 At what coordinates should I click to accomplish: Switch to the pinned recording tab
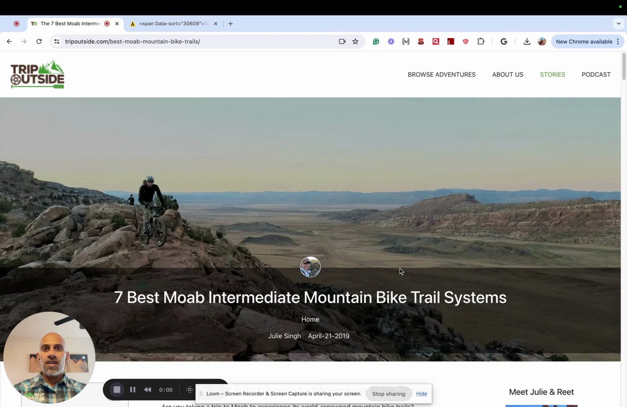pyautogui.click(x=16, y=24)
